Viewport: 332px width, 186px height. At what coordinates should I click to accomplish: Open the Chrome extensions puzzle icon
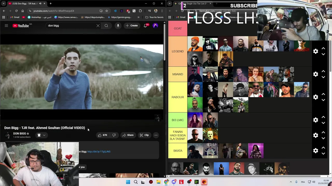point(140,11)
